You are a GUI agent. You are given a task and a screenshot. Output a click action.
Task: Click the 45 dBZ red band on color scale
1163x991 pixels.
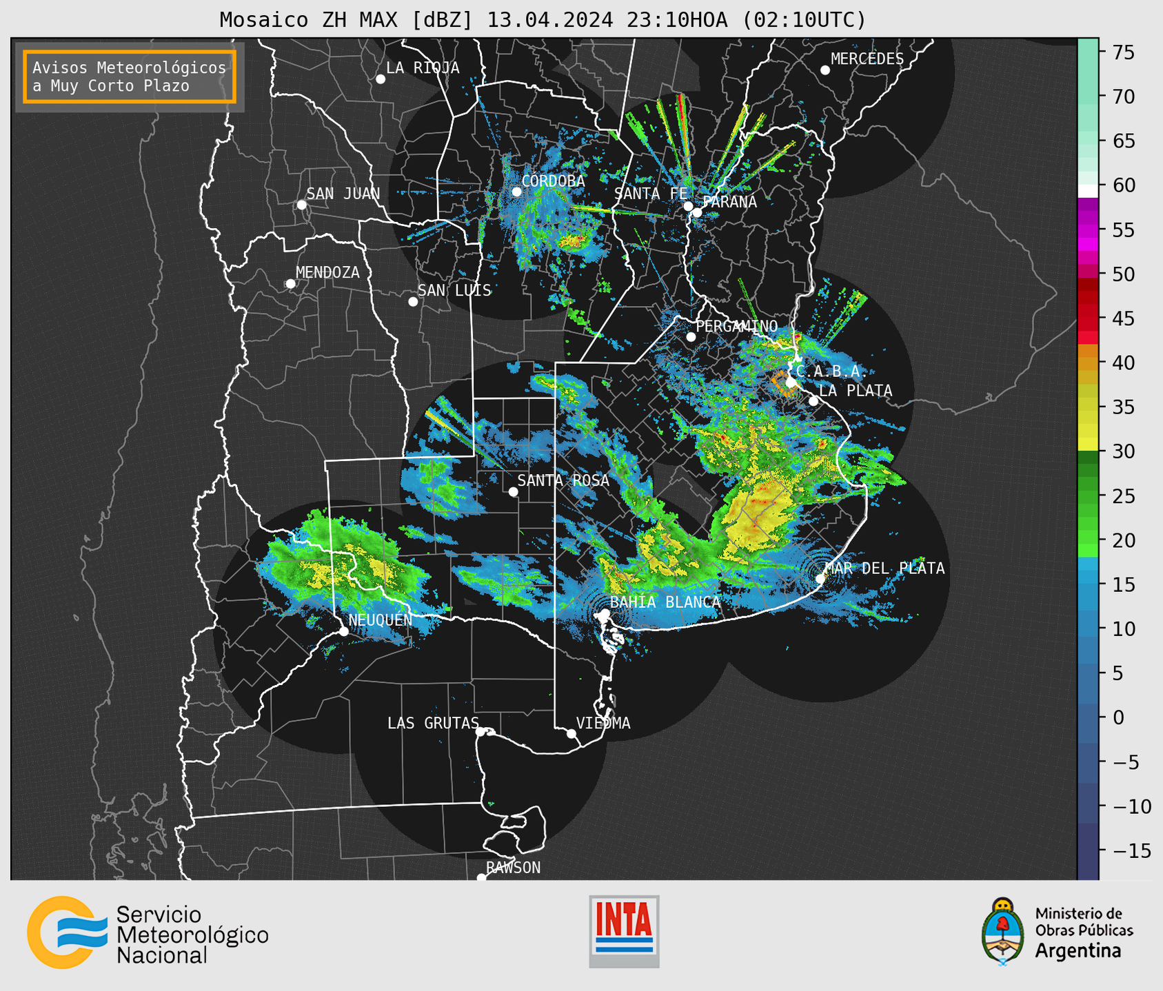(1088, 318)
